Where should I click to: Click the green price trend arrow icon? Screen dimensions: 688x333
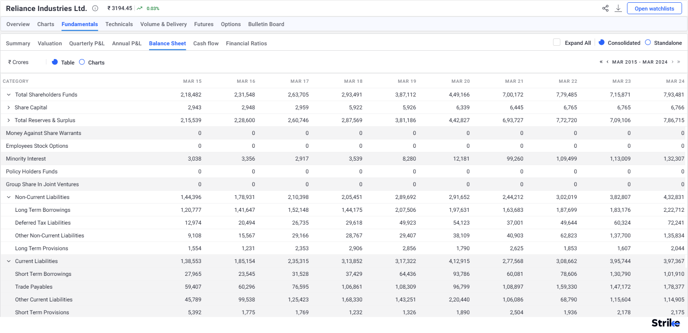pos(139,8)
